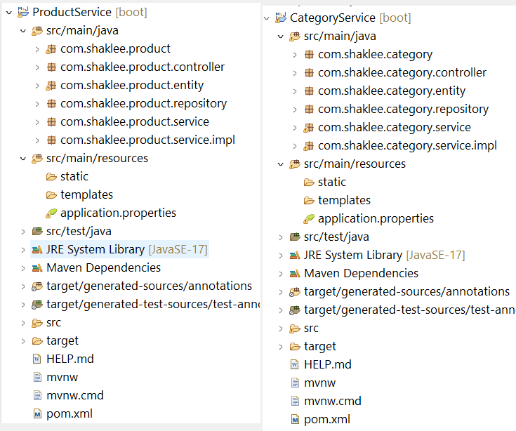Viewport: 516px width, 431px height.
Task: Select ProductService mvnw.cmd file
Action: [74, 395]
